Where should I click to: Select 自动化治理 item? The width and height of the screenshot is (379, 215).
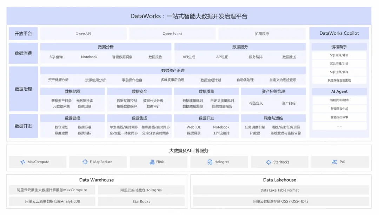click(245, 80)
